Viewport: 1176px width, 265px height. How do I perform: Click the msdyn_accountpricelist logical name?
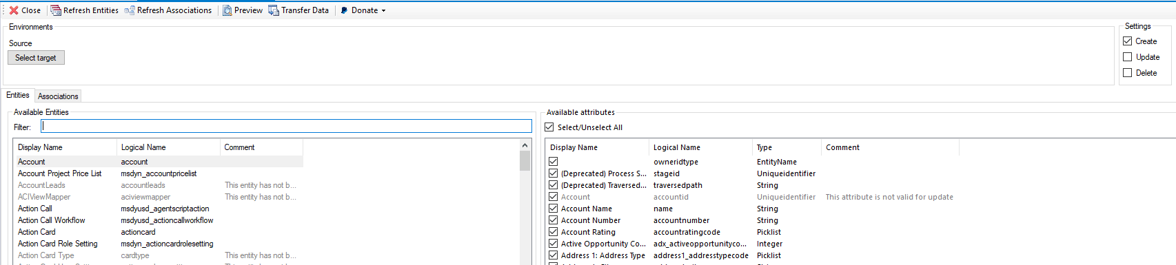(x=159, y=173)
